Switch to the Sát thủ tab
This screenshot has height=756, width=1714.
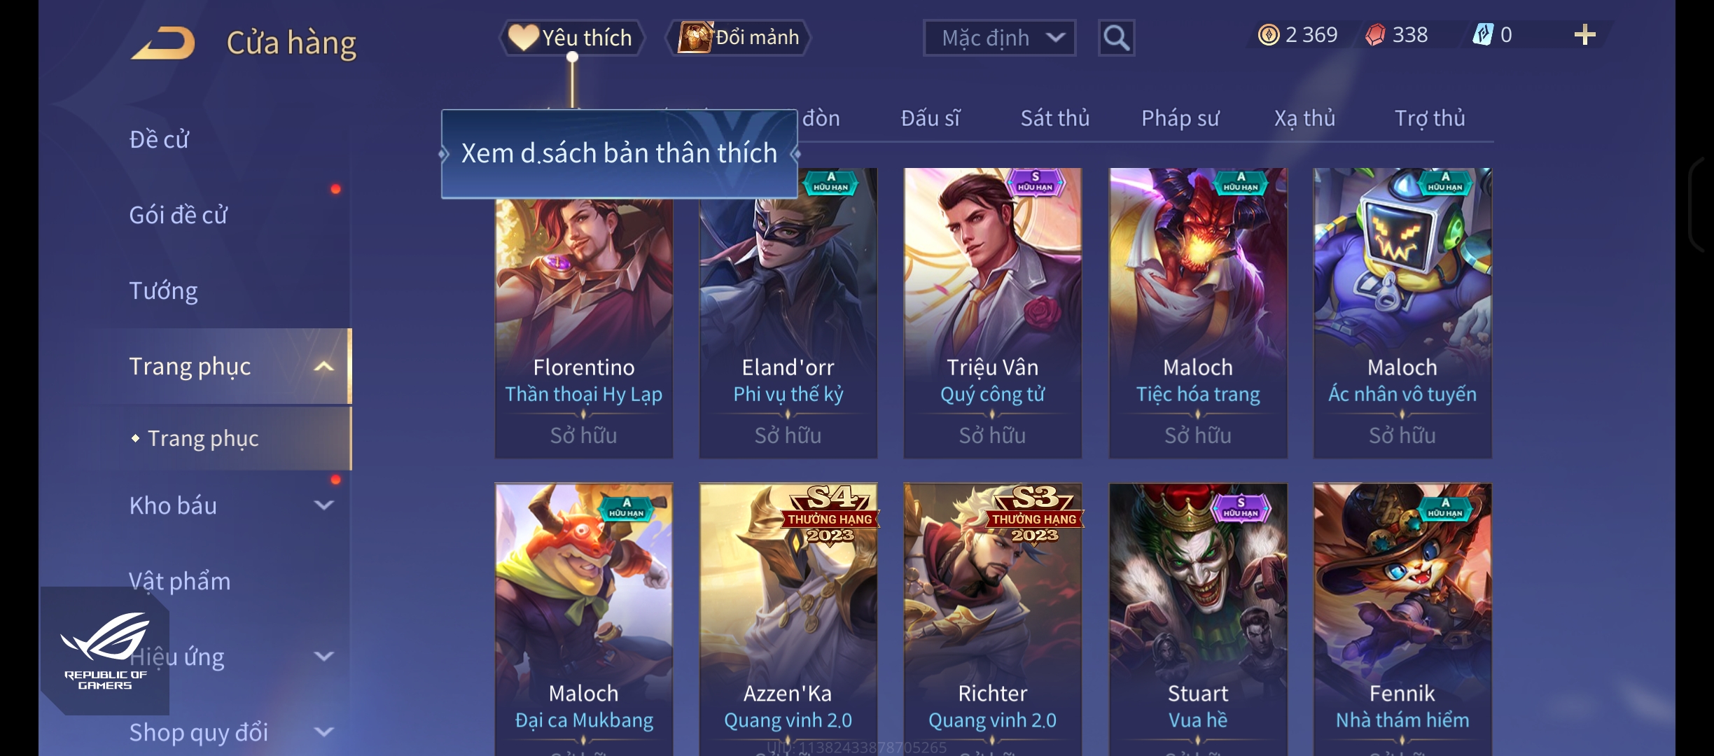[1054, 118]
